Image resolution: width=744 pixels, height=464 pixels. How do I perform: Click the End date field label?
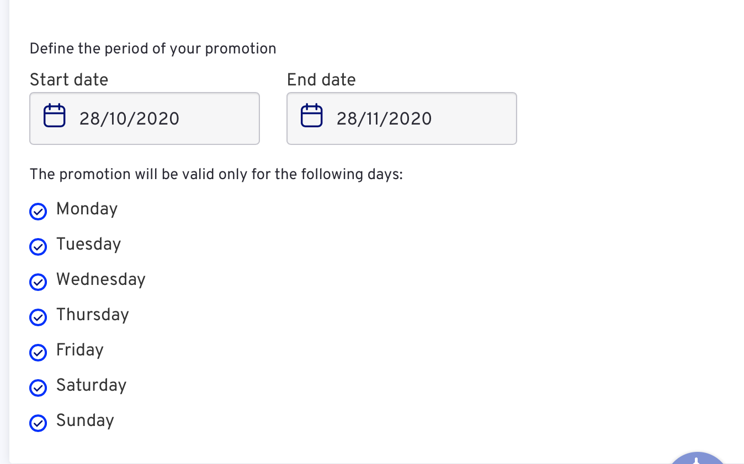[321, 80]
